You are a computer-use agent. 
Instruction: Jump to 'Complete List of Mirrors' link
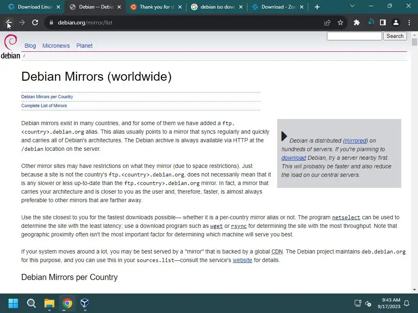click(44, 106)
